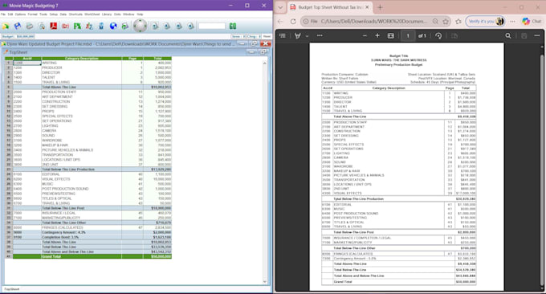Open Print Preview magnifier toolbar icon
Viewport: 546px width, 294px height.
[x=42, y=27]
